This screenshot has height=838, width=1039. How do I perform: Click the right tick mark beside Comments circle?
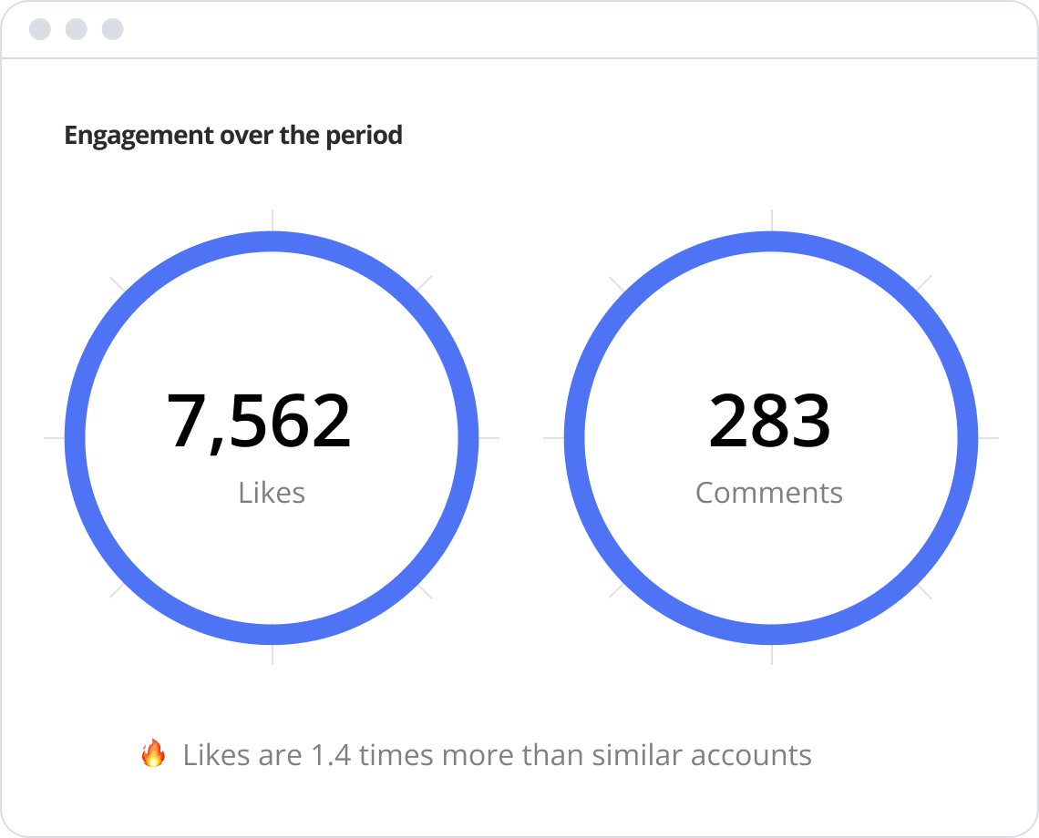coord(989,438)
